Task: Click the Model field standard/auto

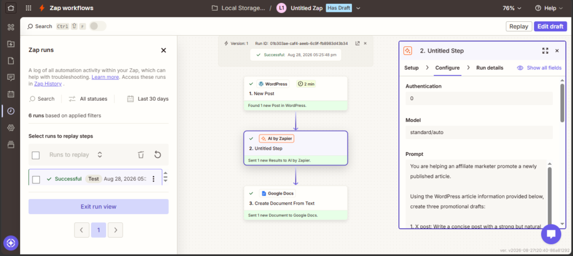Action: click(479, 132)
